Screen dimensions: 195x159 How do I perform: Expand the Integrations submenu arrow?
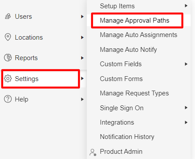pos(186,122)
